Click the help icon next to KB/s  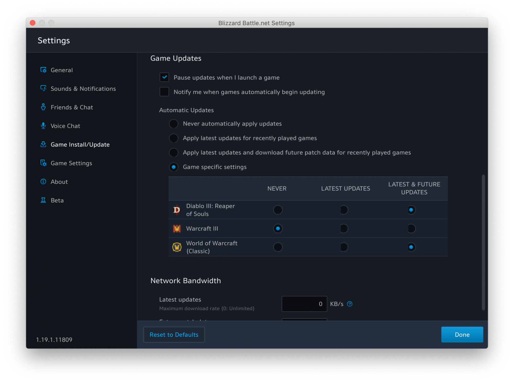click(350, 304)
